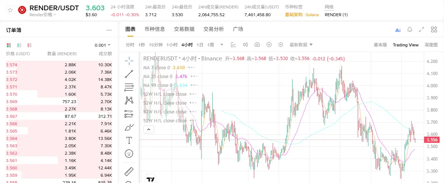This screenshot has height=183, width=444.
Task: Click the MA 99 close indicator label
Action: tap(158, 85)
